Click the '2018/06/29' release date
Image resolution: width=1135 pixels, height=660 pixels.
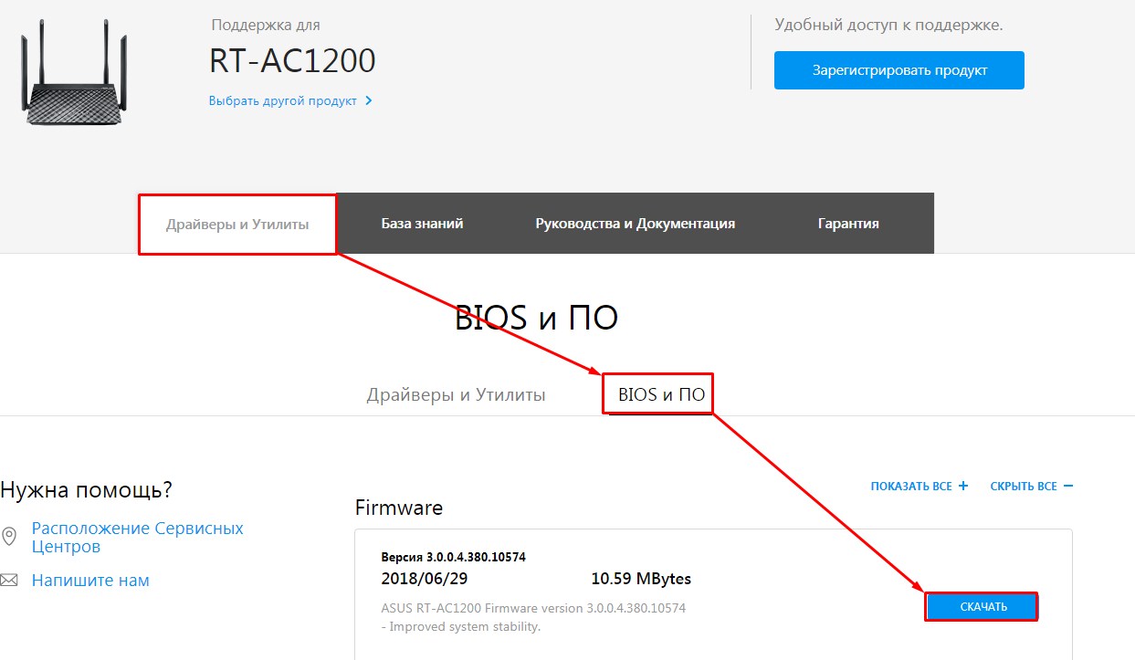click(423, 578)
